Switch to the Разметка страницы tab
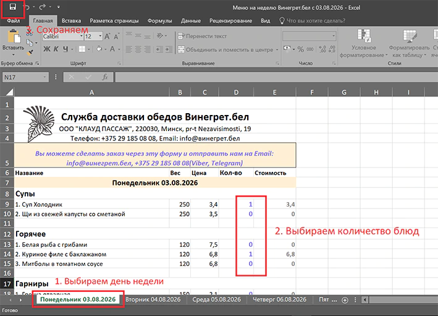The width and height of the screenshot is (438, 316). click(114, 20)
